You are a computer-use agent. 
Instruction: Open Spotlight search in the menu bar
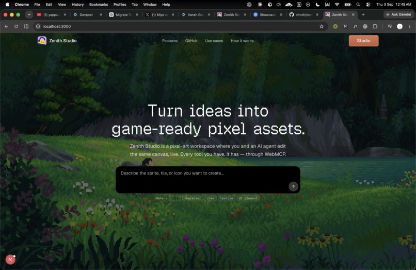tap(358, 4)
